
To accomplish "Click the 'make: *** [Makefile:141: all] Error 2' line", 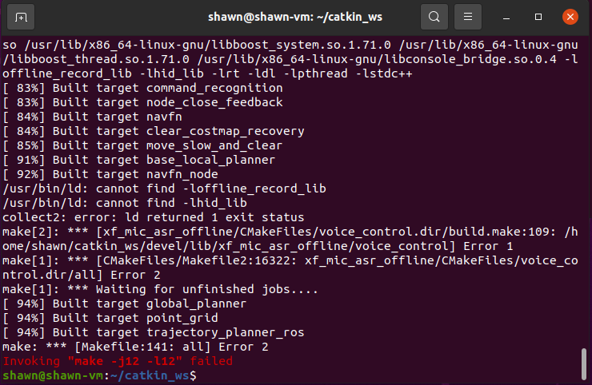I will 135,347.
